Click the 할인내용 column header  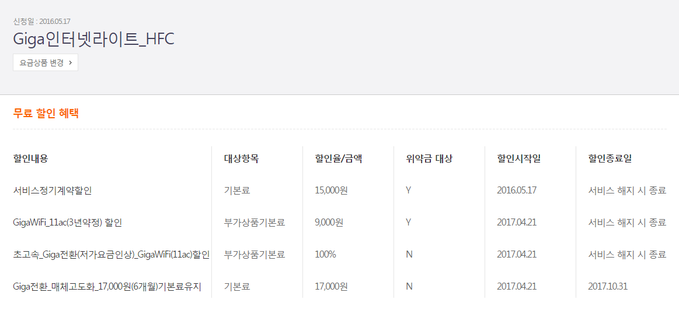click(x=30, y=158)
